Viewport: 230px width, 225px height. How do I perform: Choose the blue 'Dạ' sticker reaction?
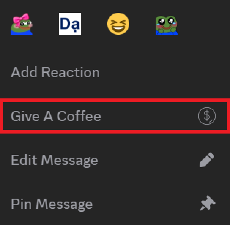(70, 24)
